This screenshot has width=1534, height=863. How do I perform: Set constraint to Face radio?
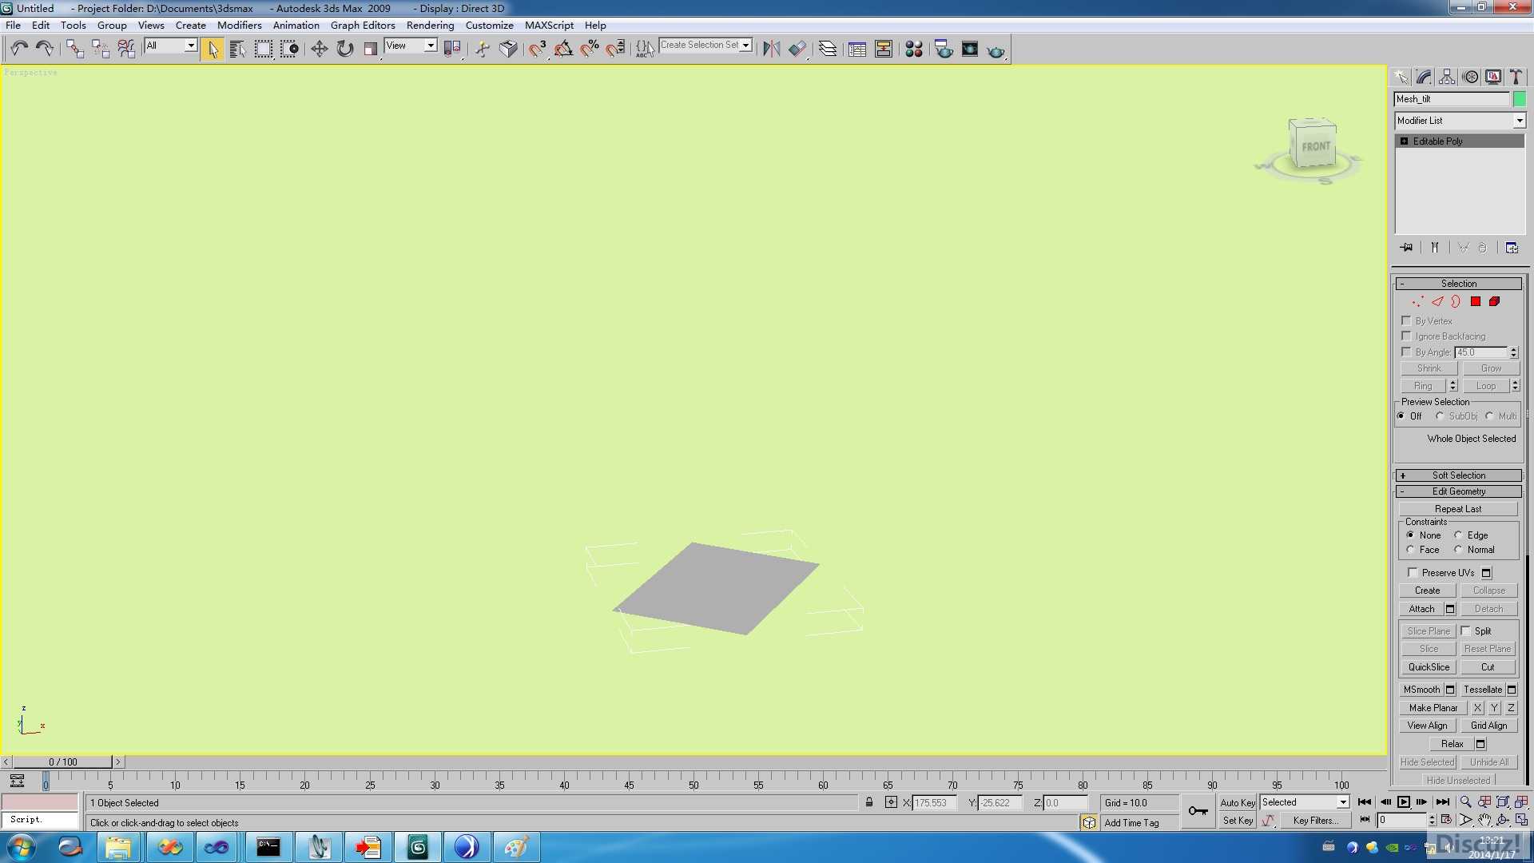(1410, 549)
